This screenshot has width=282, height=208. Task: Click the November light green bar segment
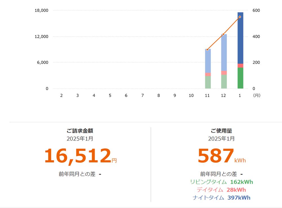click(208, 82)
